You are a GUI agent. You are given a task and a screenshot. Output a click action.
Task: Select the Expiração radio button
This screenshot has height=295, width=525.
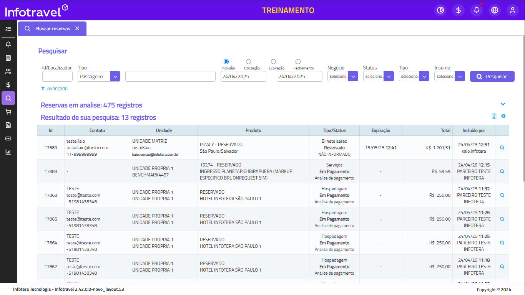point(273,62)
